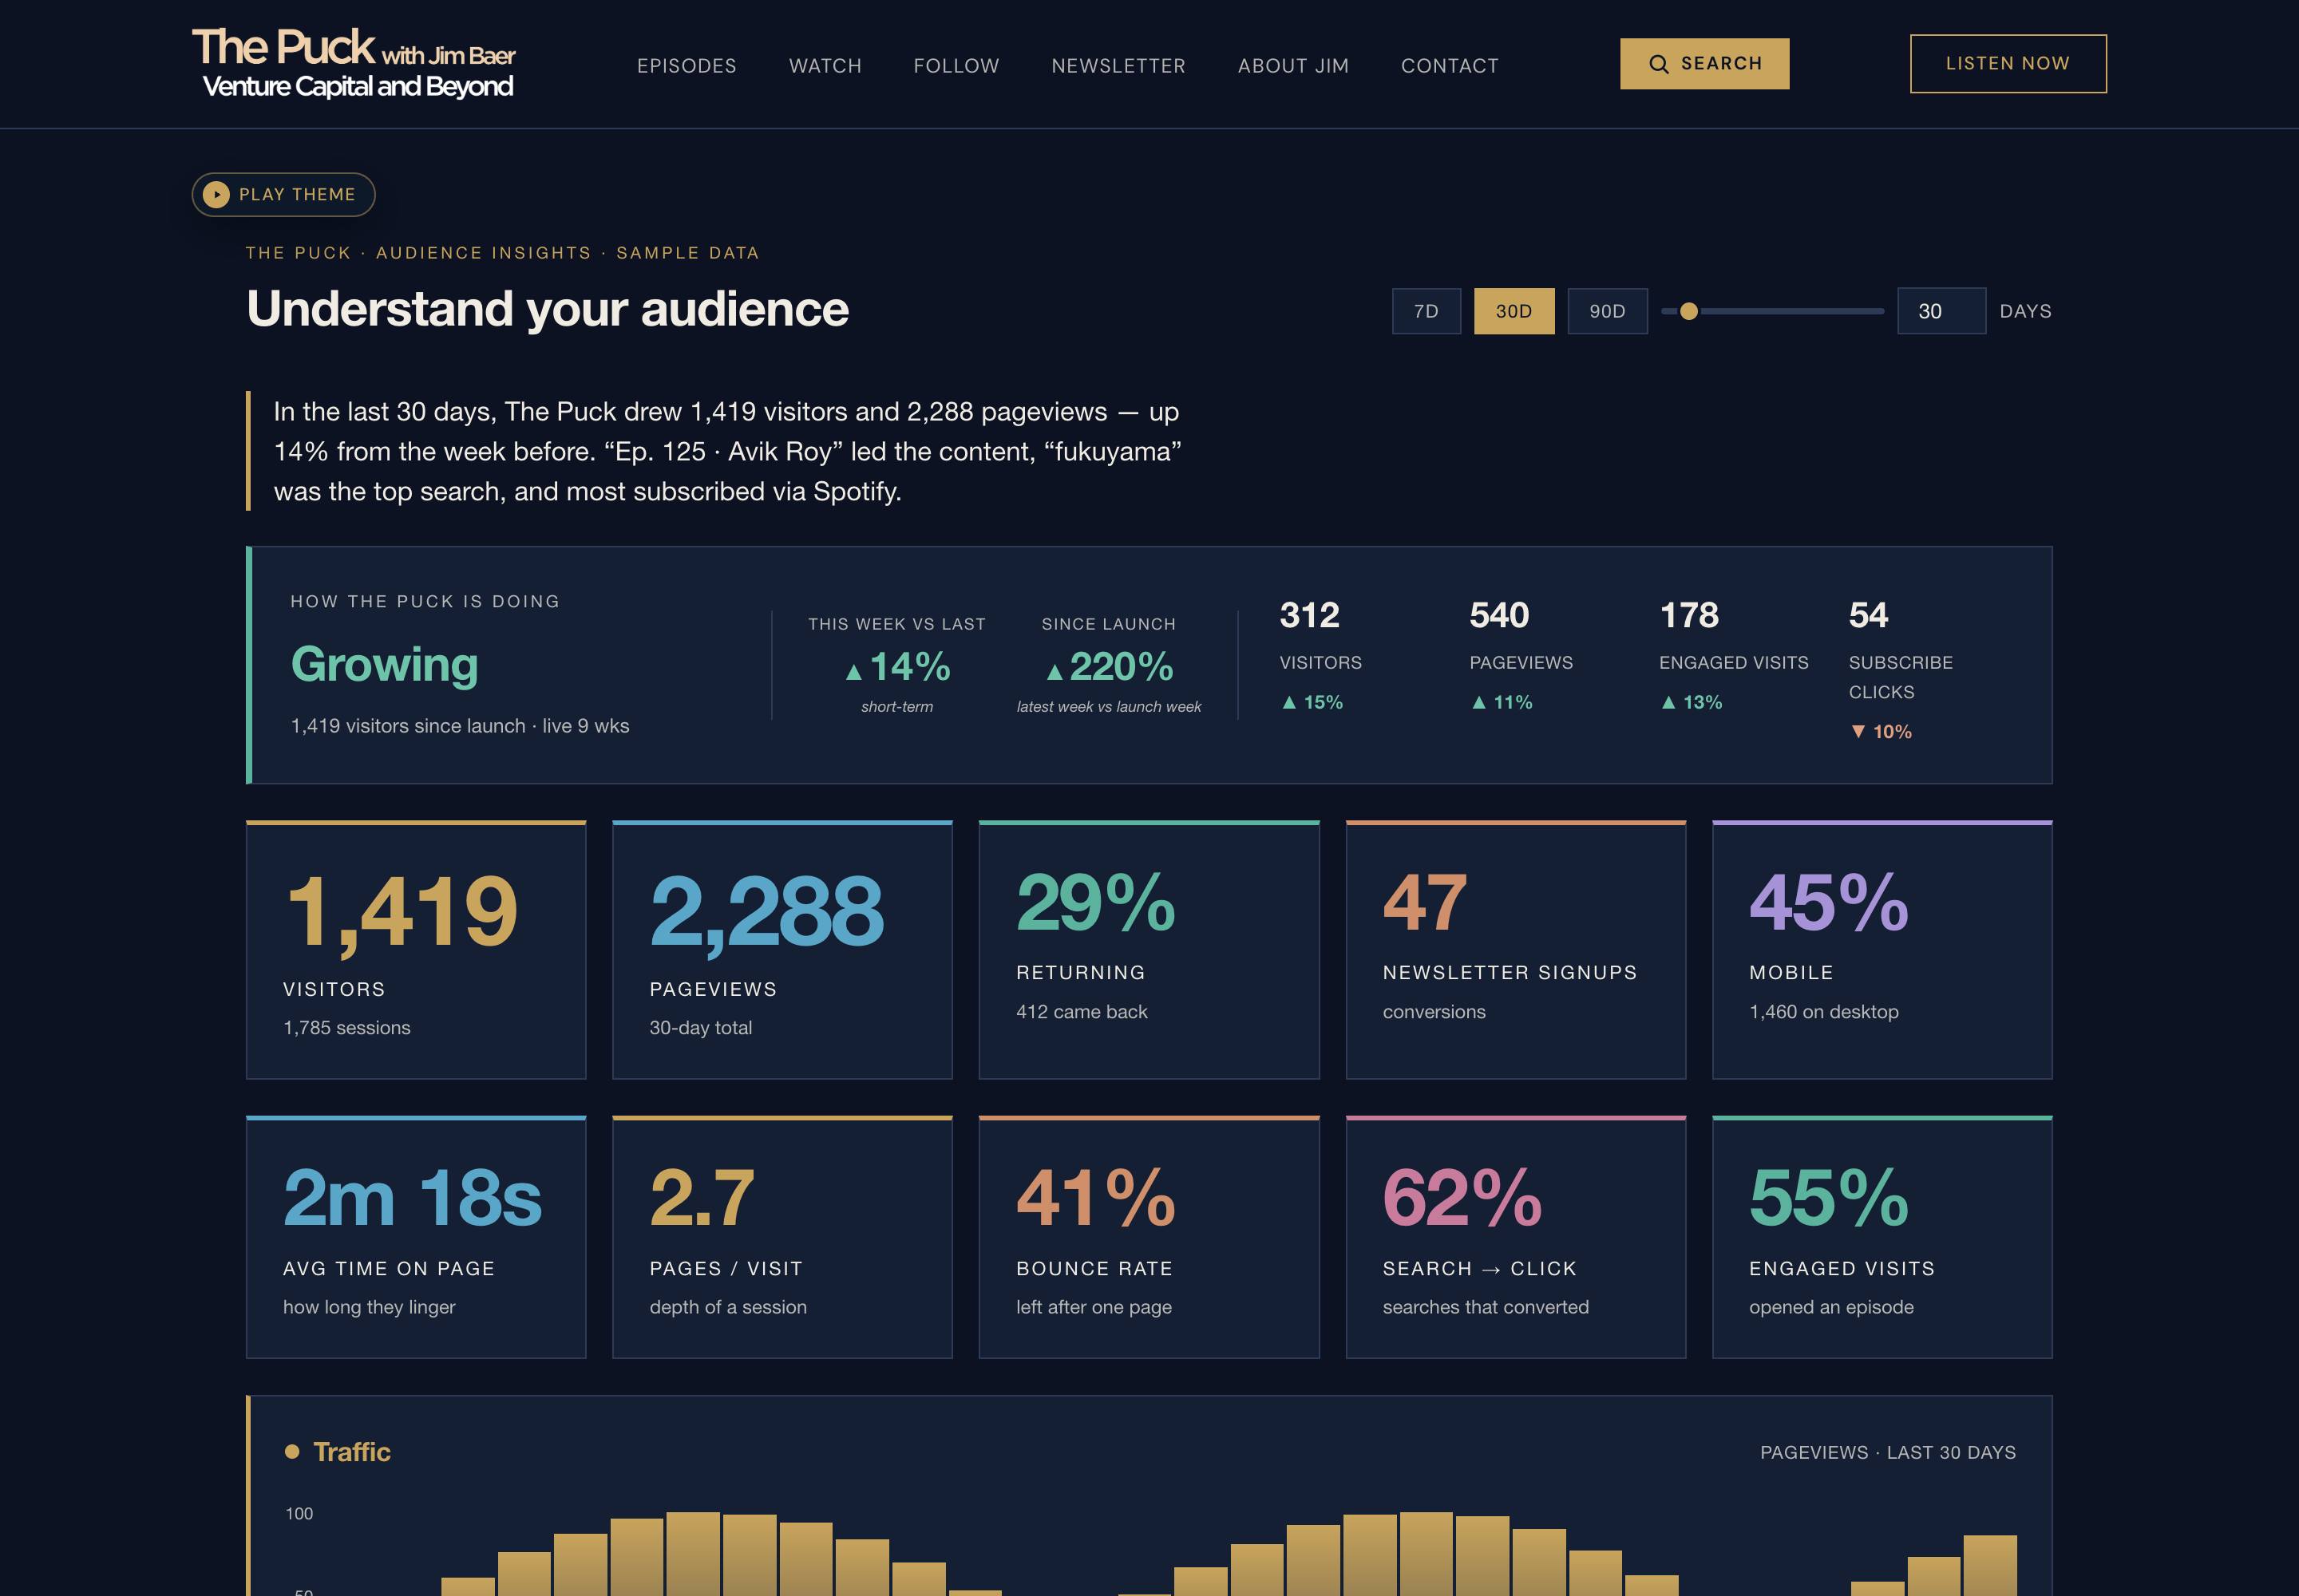Click the 'opened an episode' subtext

click(x=1830, y=1307)
